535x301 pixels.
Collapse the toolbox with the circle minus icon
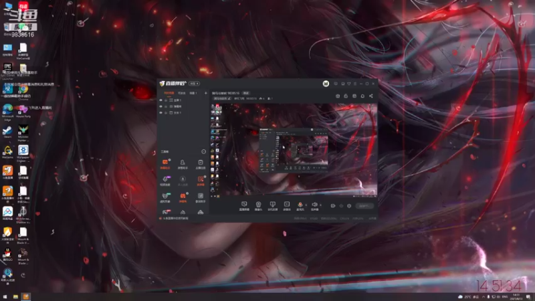pyautogui.click(x=204, y=152)
